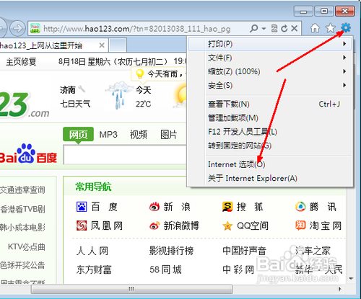The width and height of the screenshot is (361, 299).
Task: Click the horizontal scrollbar right arrow
Action: tap(340, 289)
